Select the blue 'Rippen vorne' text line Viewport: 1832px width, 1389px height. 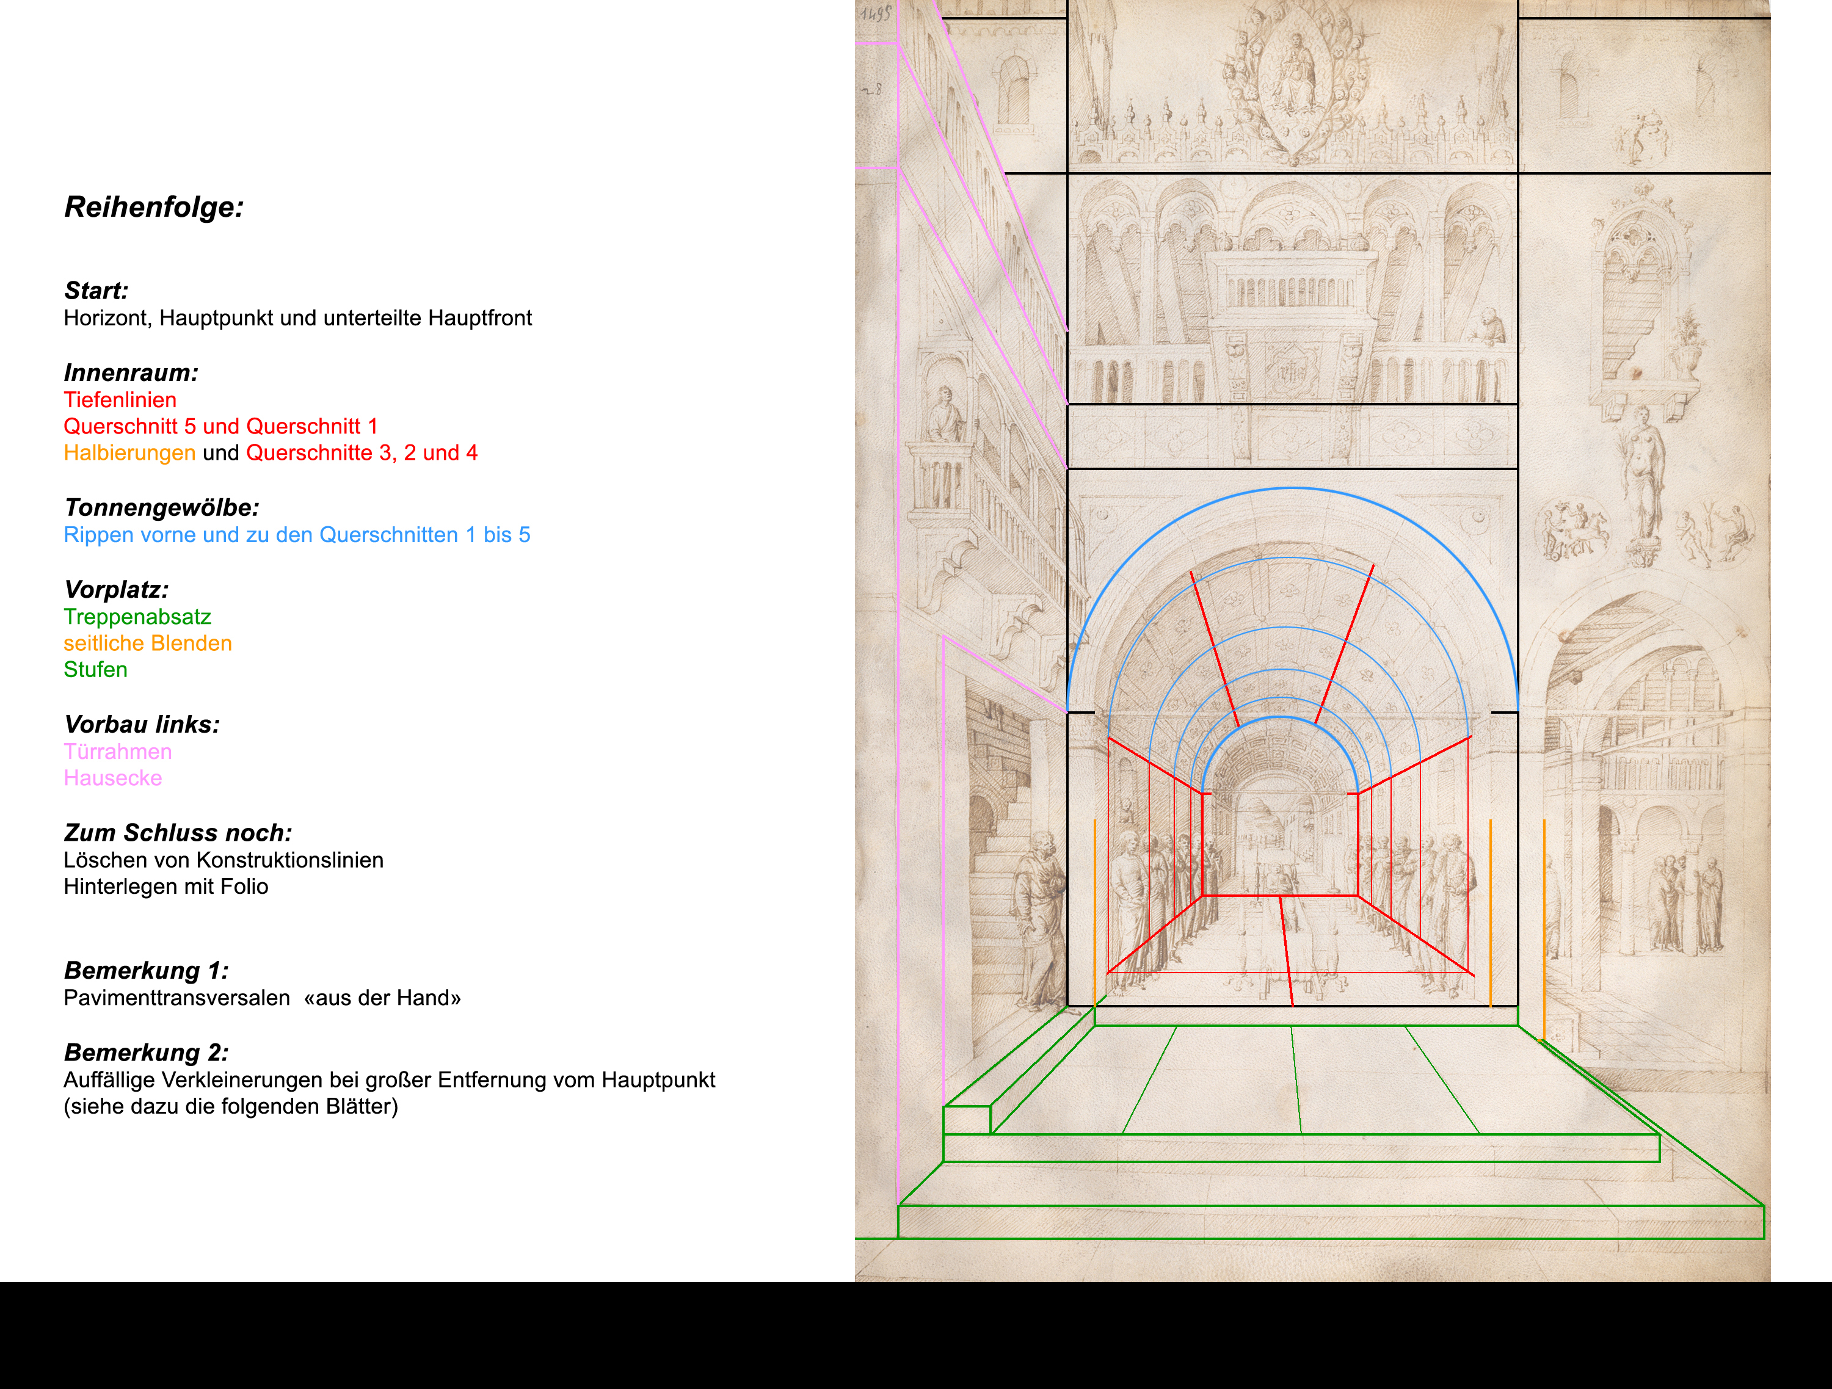coord(297,535)
